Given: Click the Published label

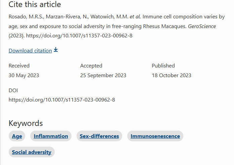Looking at the screenshot, I should 163,66.
